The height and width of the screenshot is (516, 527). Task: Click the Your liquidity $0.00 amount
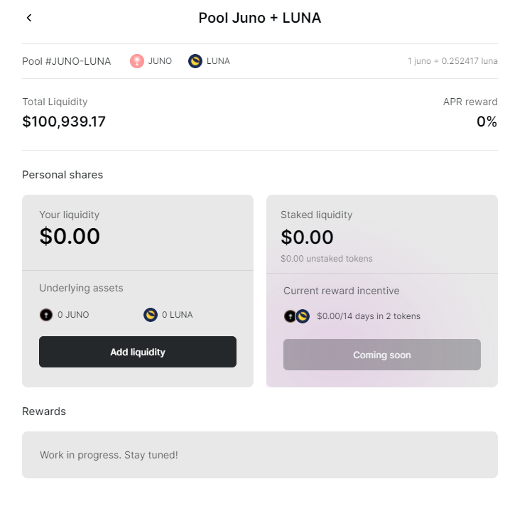point(70,236)
